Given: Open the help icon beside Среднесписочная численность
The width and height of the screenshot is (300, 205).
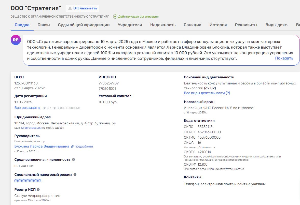Looking at the screenshot, I should coord(73,159).
